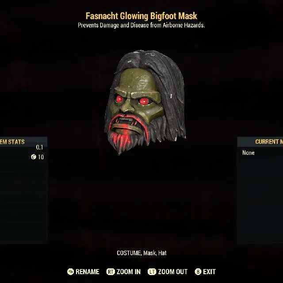Click the RT trigger icon
Image resolution: width=283 pixels, height=283 pixels.
coord(111,272)
